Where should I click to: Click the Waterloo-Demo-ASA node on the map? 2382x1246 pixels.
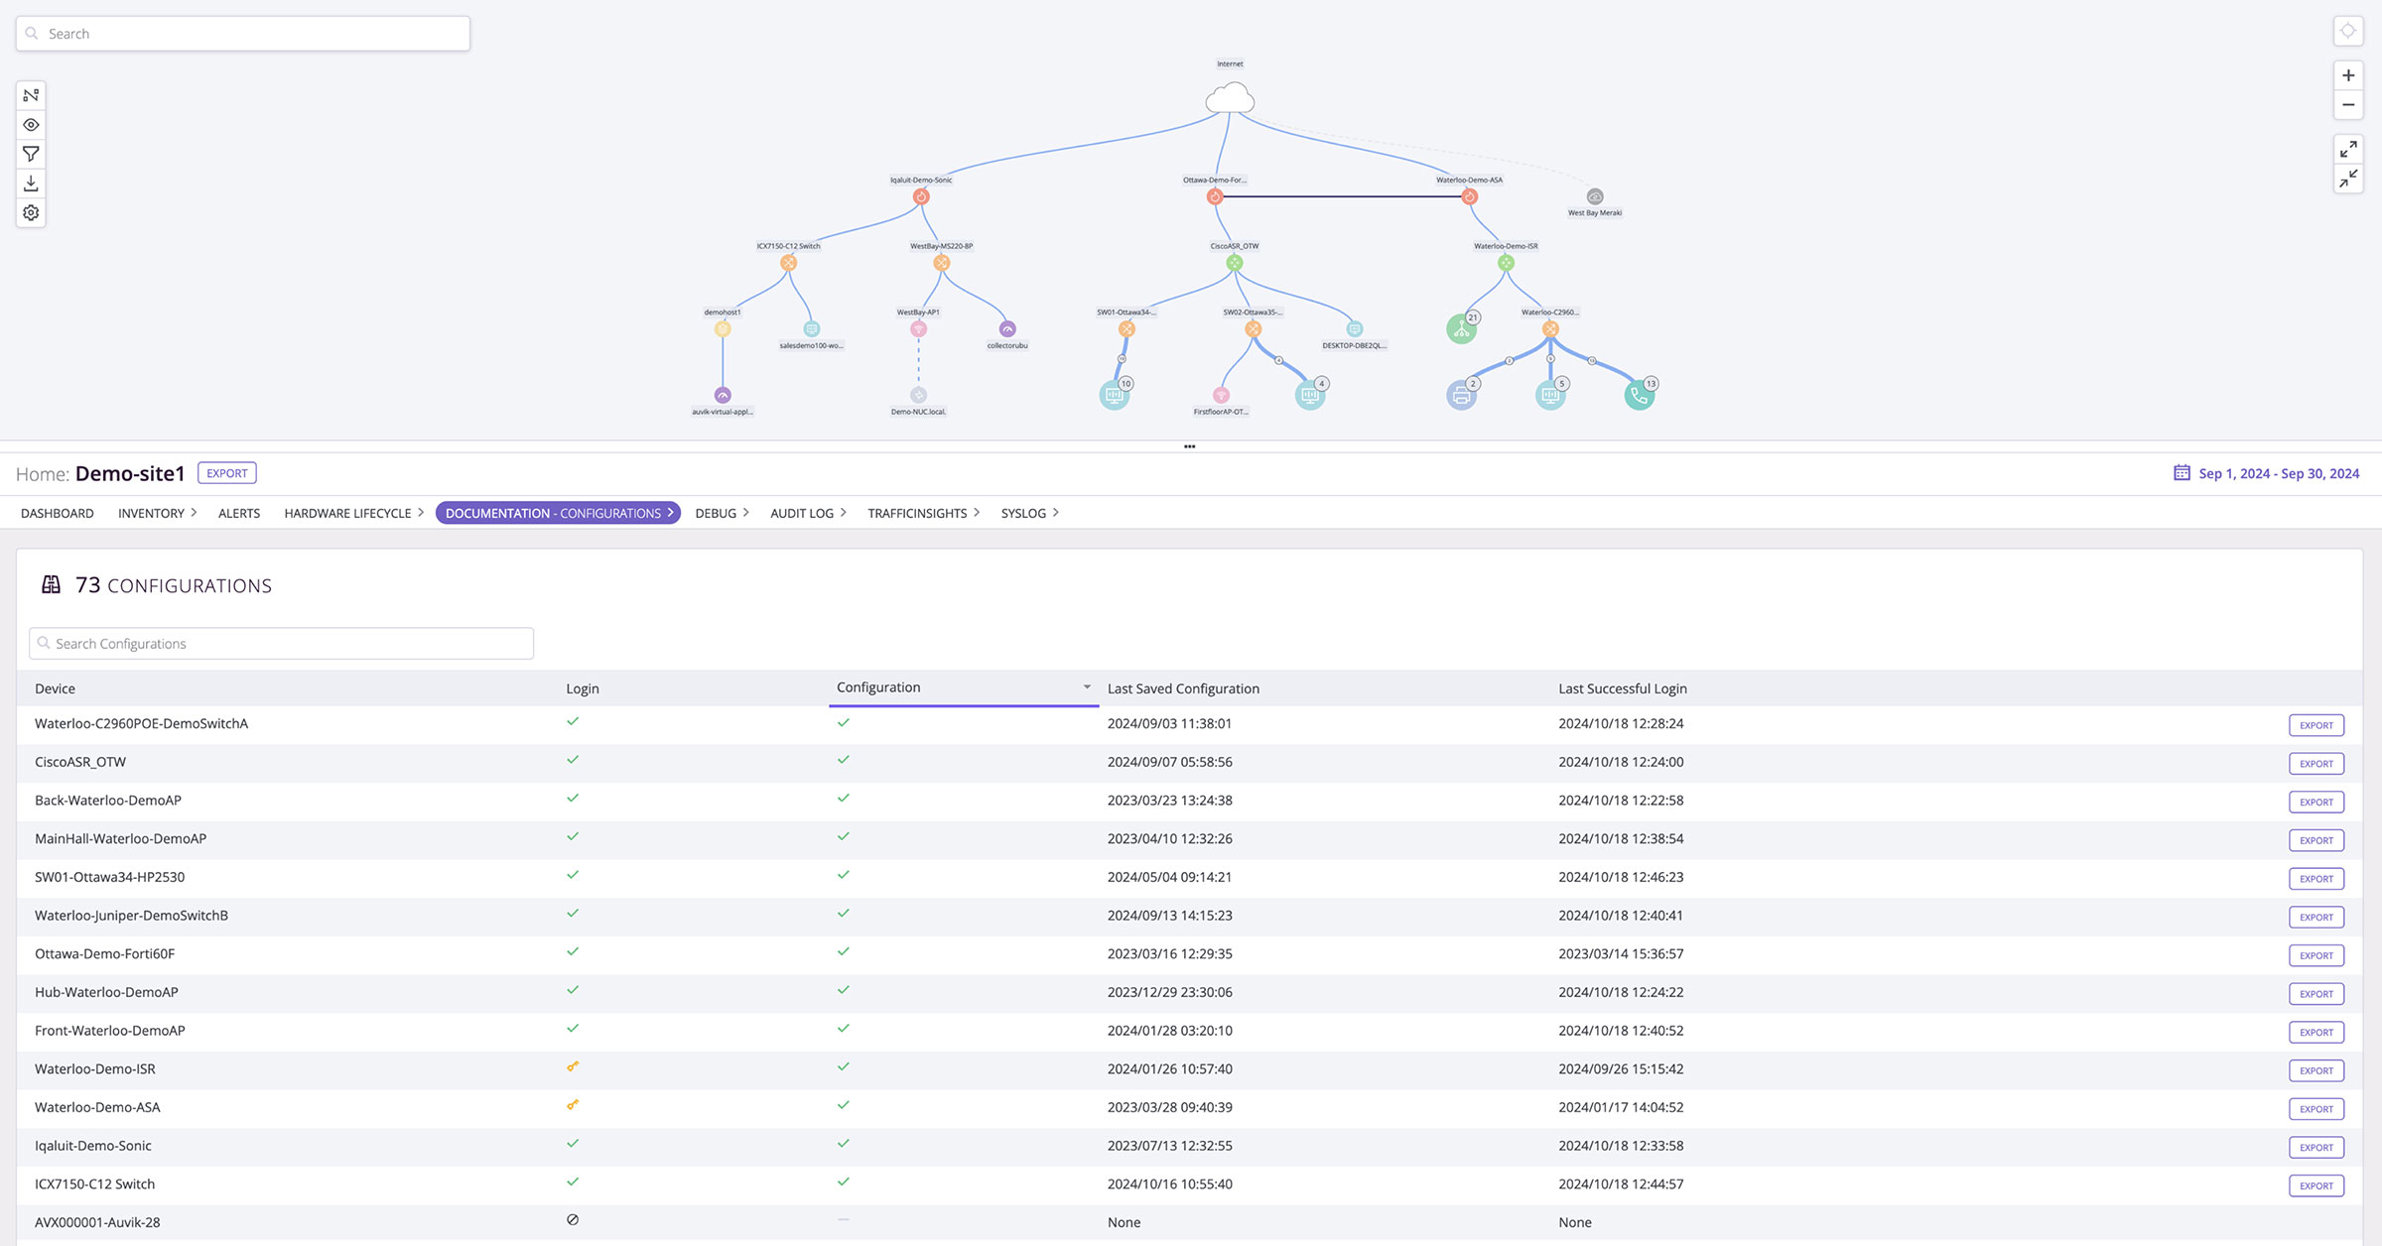pos(1469,195)
